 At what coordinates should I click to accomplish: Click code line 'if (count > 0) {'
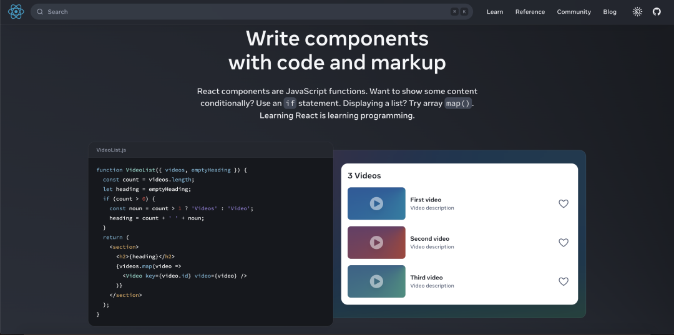coord(129,199)
